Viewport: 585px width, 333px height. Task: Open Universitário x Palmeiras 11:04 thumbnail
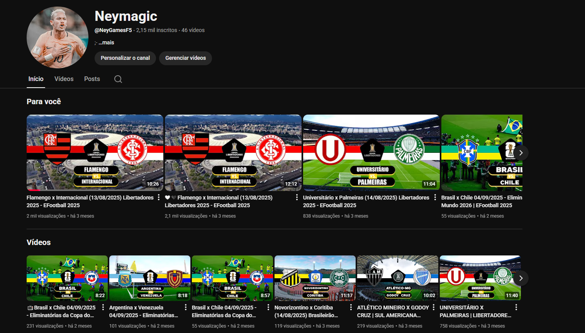click(371, 152)
